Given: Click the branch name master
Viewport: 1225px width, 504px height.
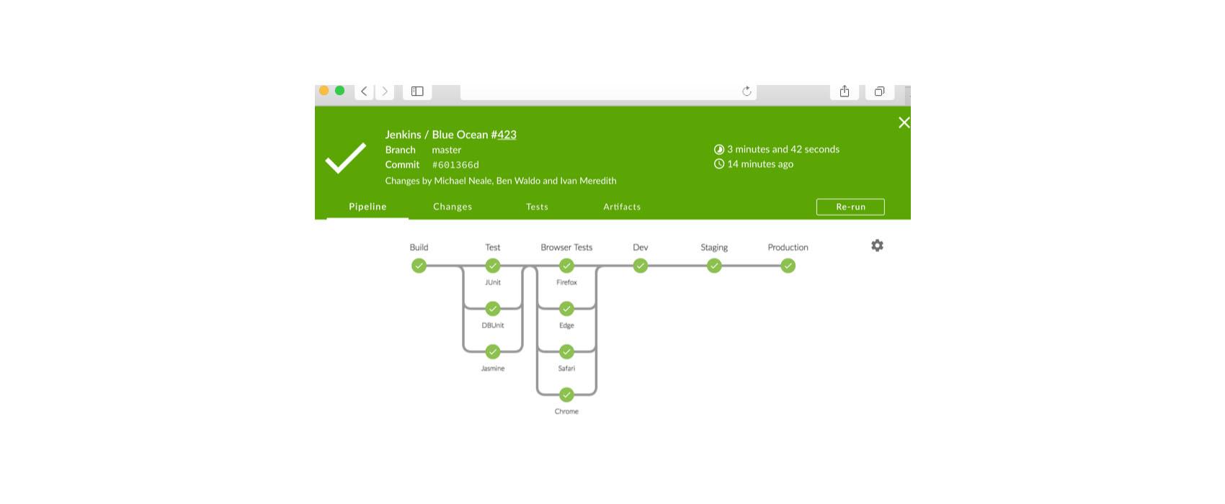Looking at the screenshot, I should (447, 150).
